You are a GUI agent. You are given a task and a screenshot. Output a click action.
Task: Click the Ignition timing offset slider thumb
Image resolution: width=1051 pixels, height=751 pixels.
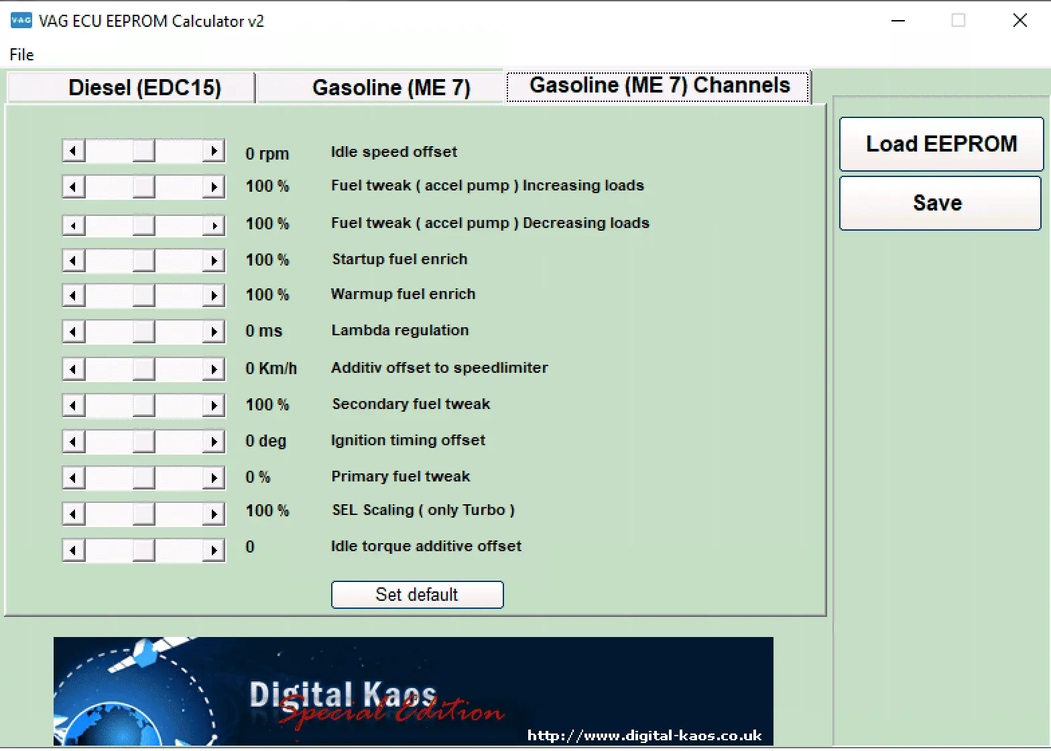(x=143, y=441)
